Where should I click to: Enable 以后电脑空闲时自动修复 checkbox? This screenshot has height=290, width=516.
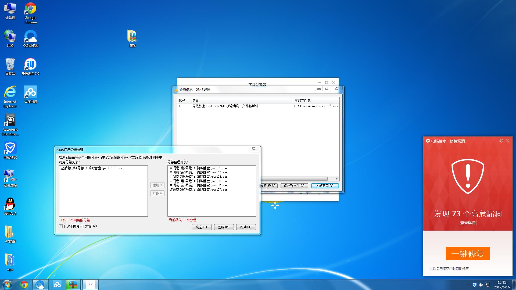pos(430,268)
